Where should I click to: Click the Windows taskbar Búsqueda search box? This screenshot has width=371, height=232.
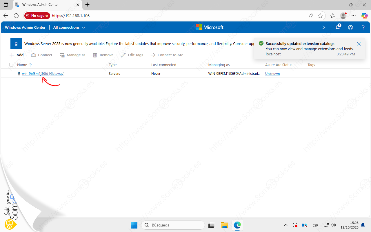click(173, 225)
